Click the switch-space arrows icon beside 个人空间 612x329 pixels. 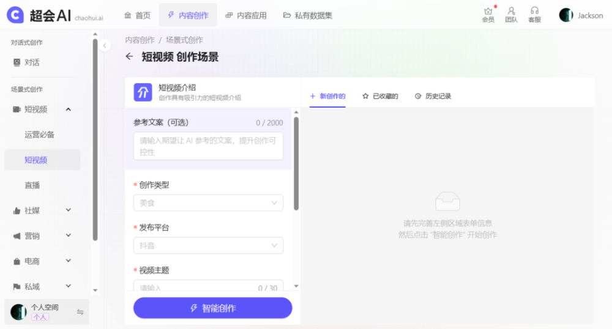[x=80, y=312]
